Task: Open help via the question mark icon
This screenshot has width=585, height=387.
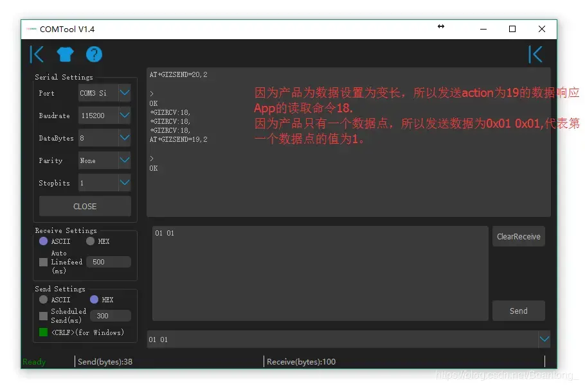Action: click(94, 55)
